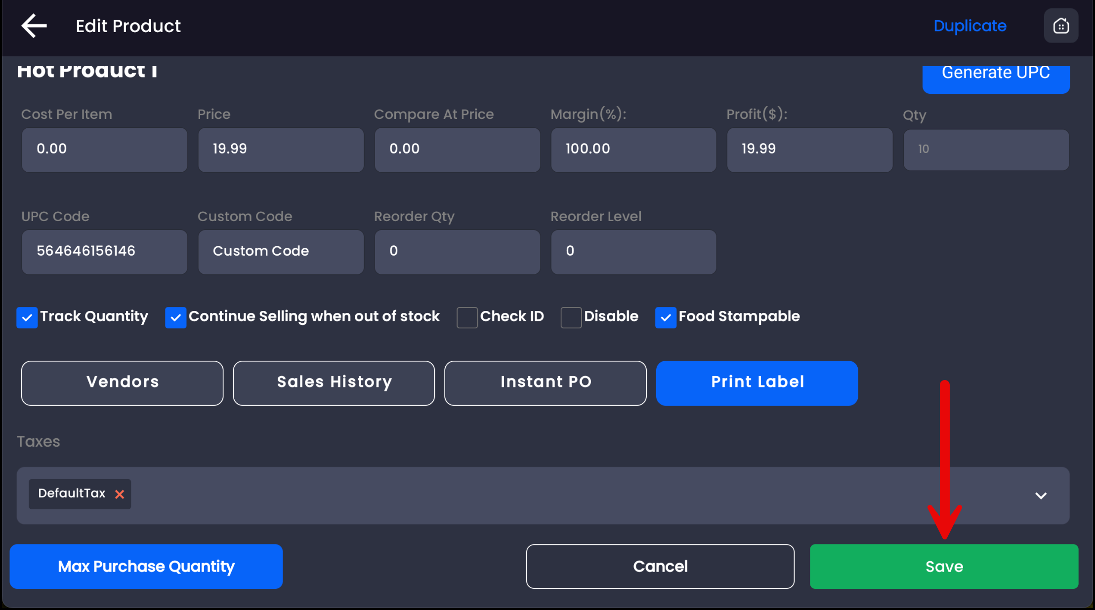This screenshot has height=610, width=1095.
Task: Enable the Check ID checkbox
Action: pos(467,317)
